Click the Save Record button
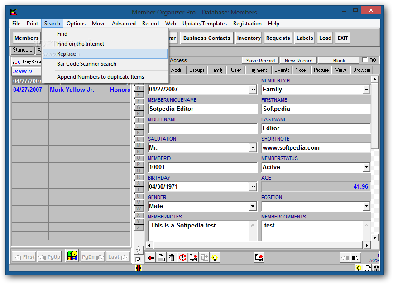Screen dimensions: 393x284 [x=260, y=61]
